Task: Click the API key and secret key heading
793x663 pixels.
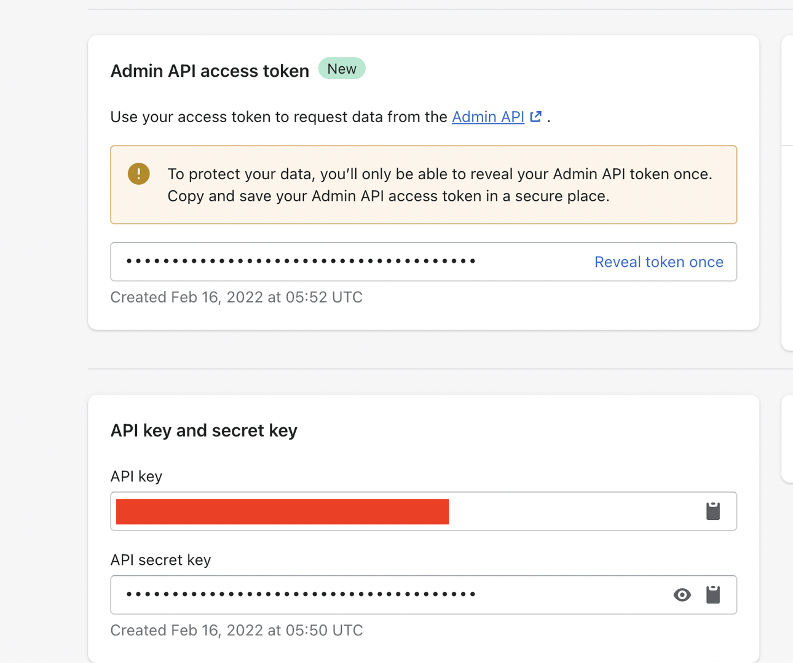Action: pos(203,430)
